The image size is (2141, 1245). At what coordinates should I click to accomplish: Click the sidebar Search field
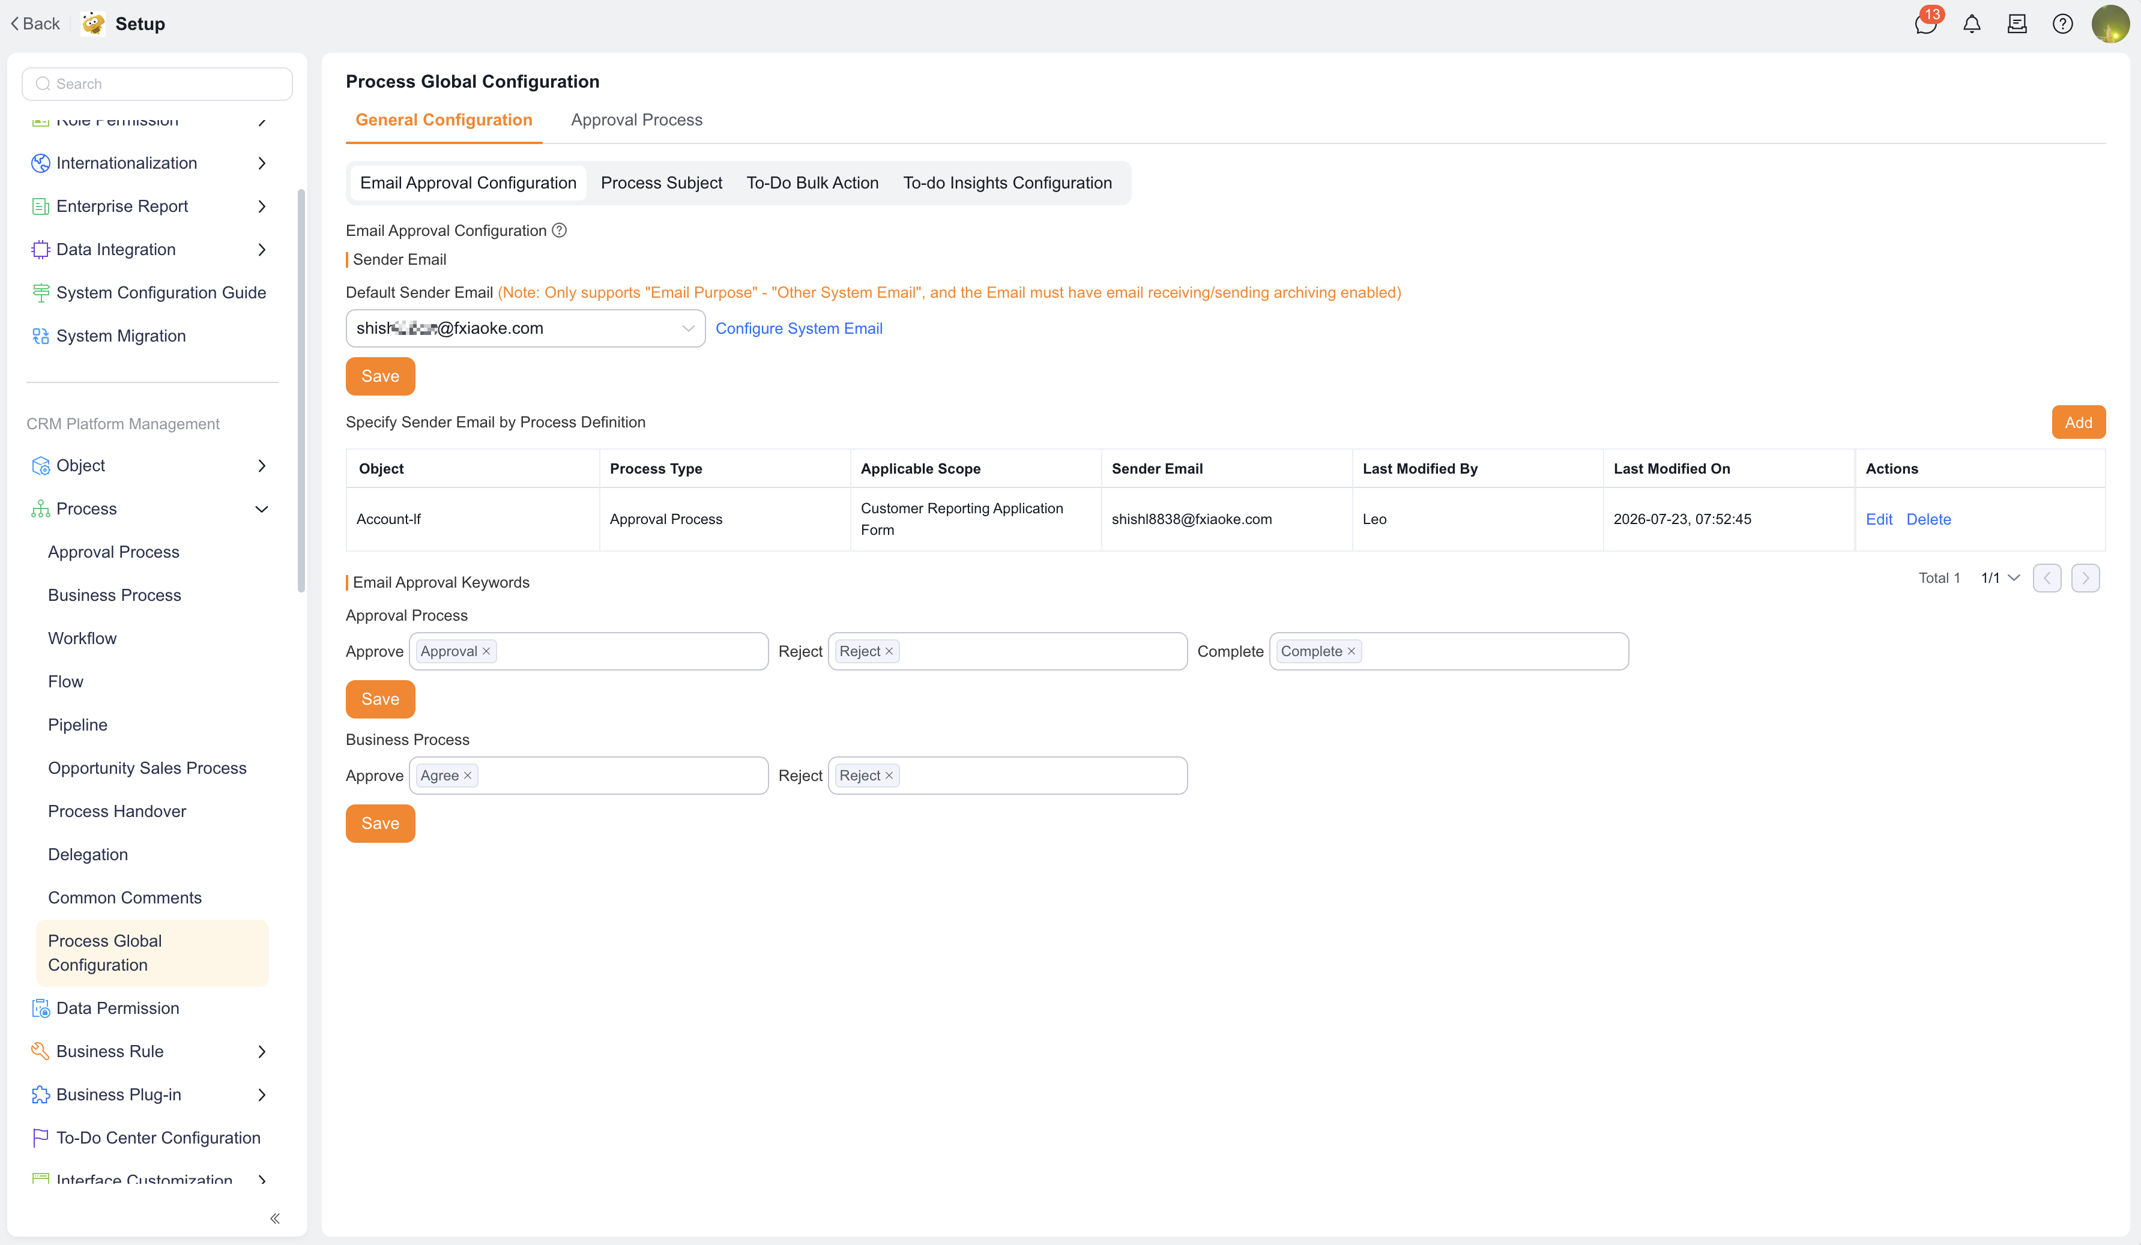point(157,84)
